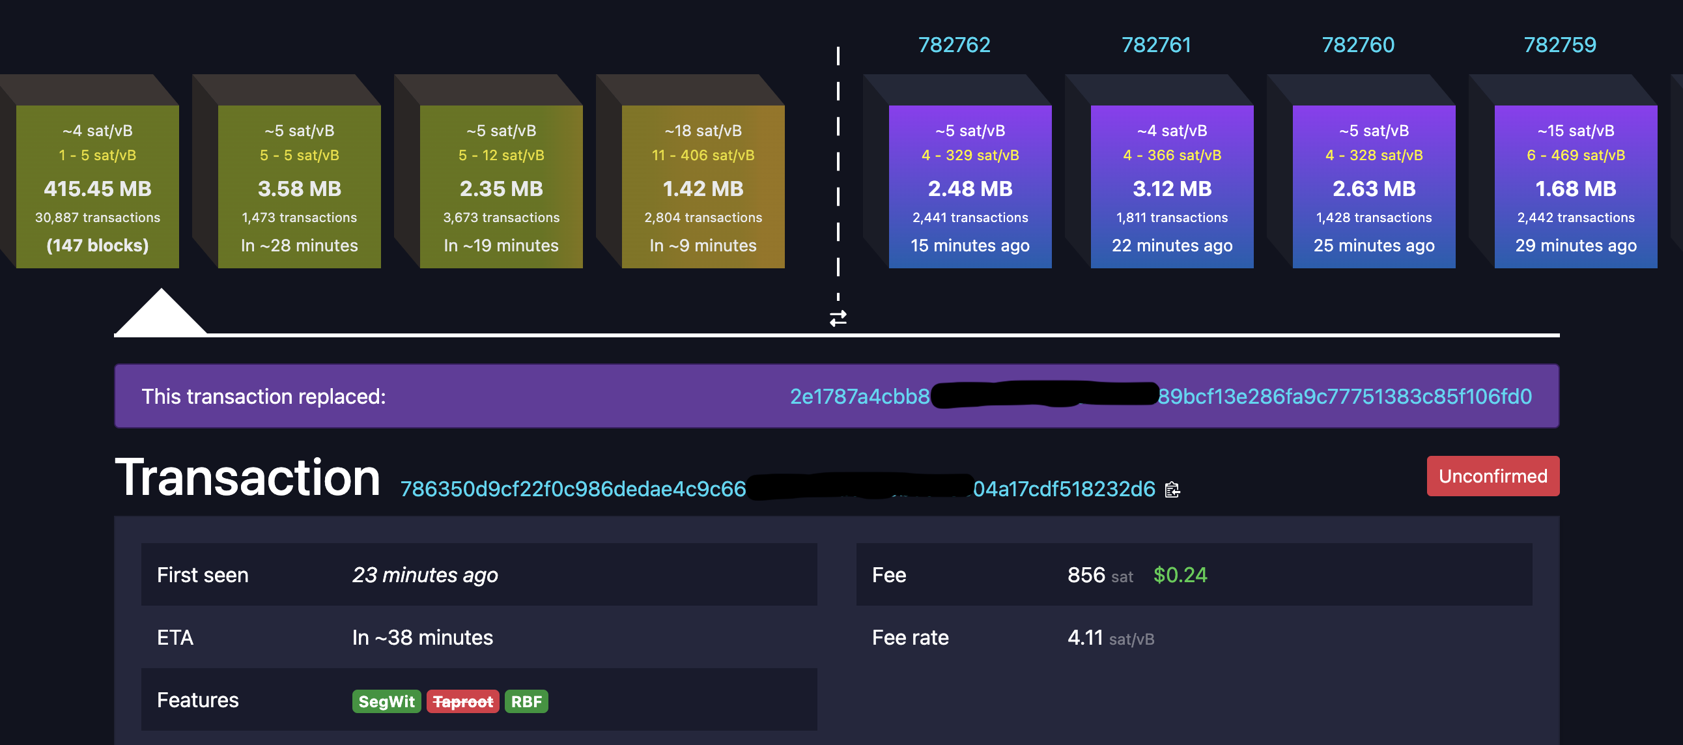
Task: Select next block arriving in ~9 minutes
Action: (703, 187)
